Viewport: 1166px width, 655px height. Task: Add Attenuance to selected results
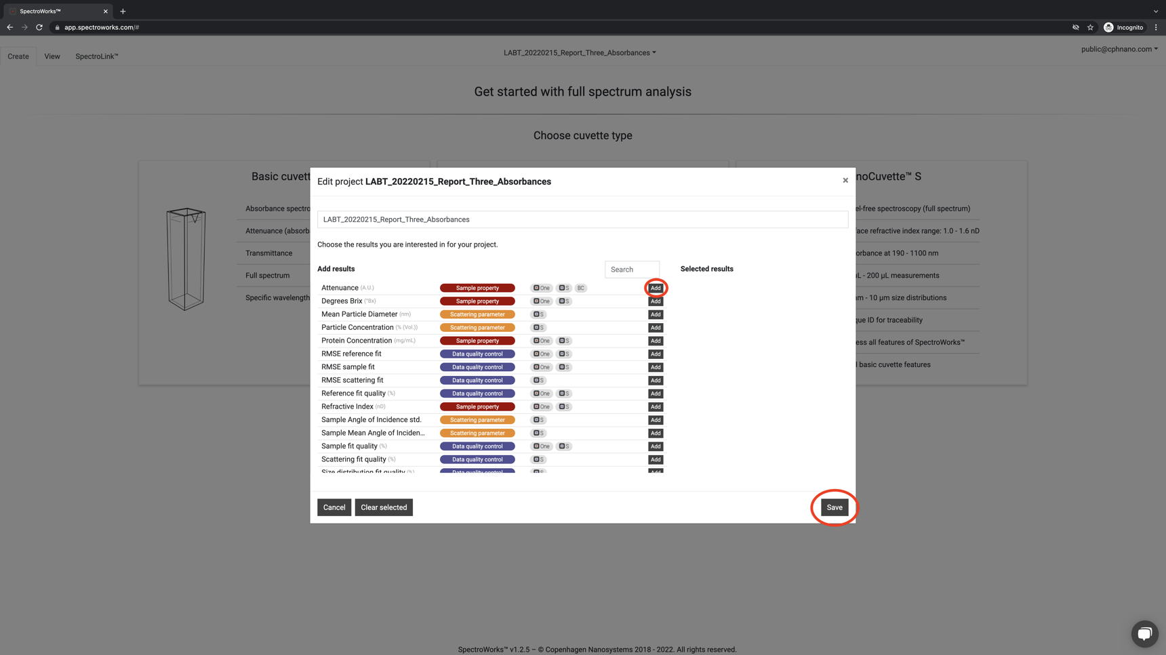[655, 288]
